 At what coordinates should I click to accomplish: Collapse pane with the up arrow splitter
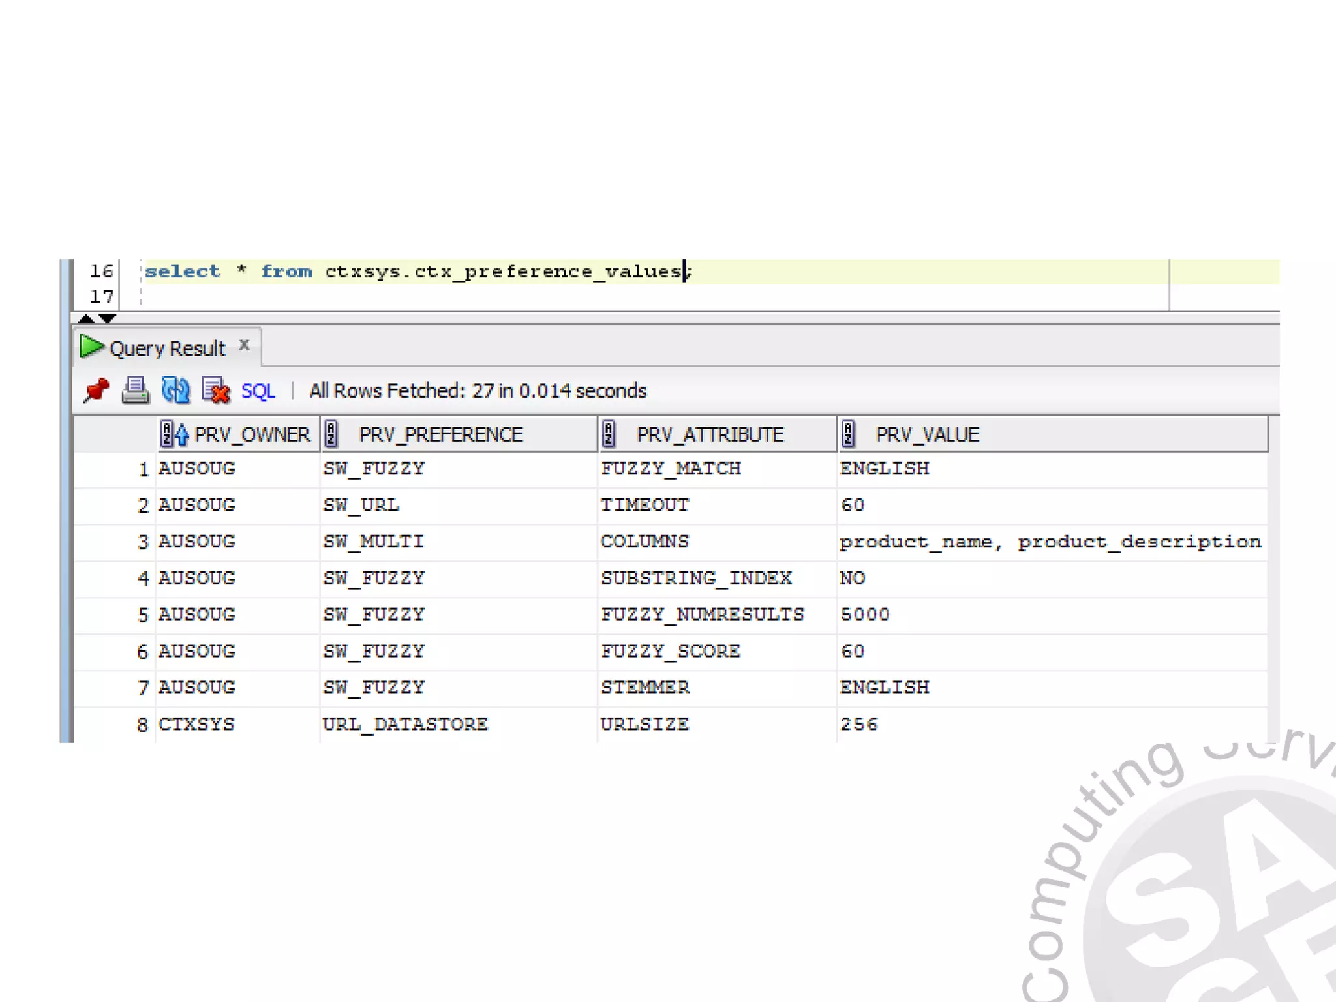85,318
